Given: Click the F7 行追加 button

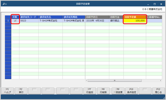Looking at the screenshot, I should pyautogui.click(x=90, y=91).
